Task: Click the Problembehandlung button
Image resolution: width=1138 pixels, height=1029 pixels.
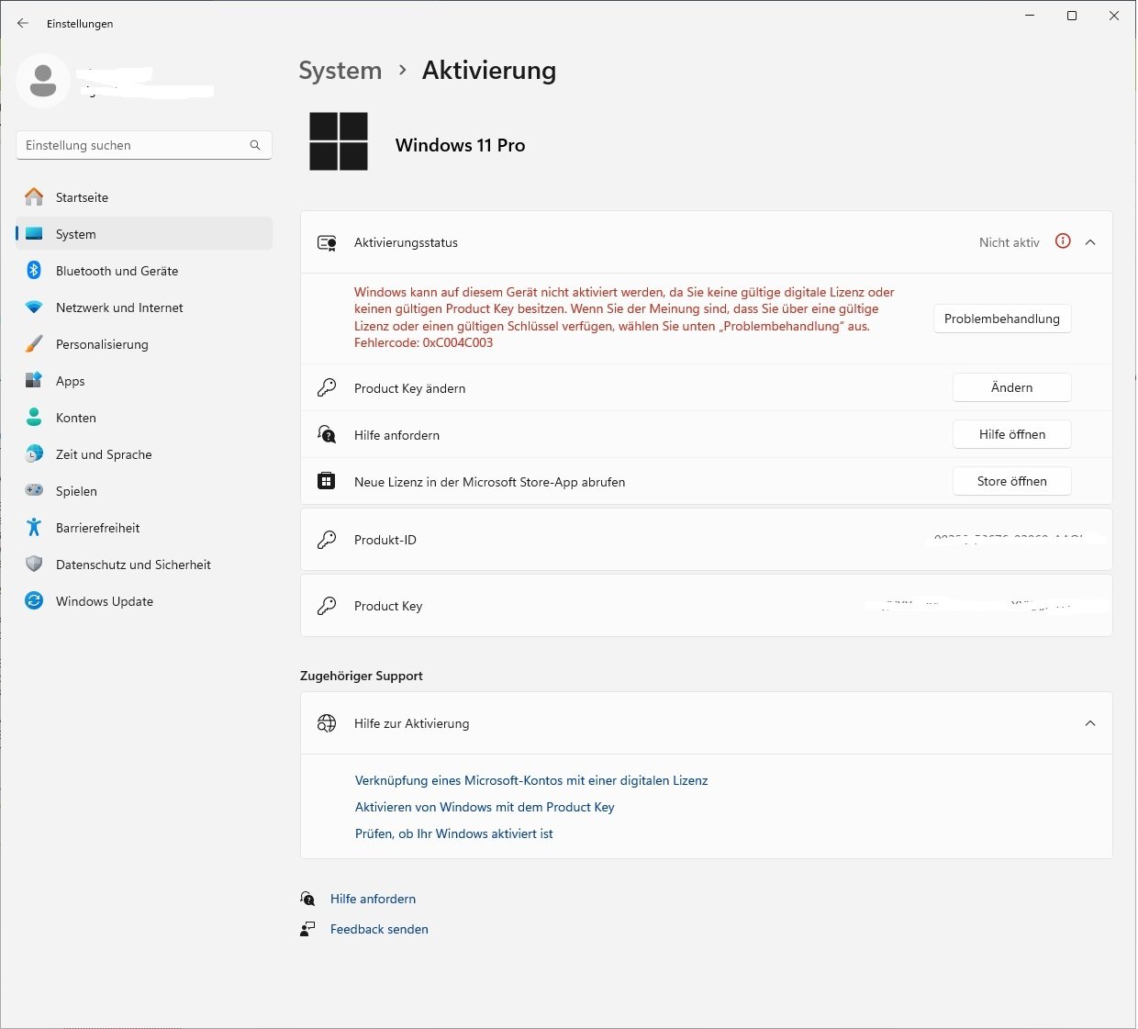Action: coord(1001,319)
